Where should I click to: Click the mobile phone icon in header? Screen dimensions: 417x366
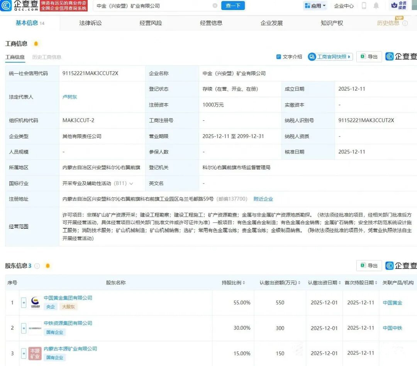364,6
